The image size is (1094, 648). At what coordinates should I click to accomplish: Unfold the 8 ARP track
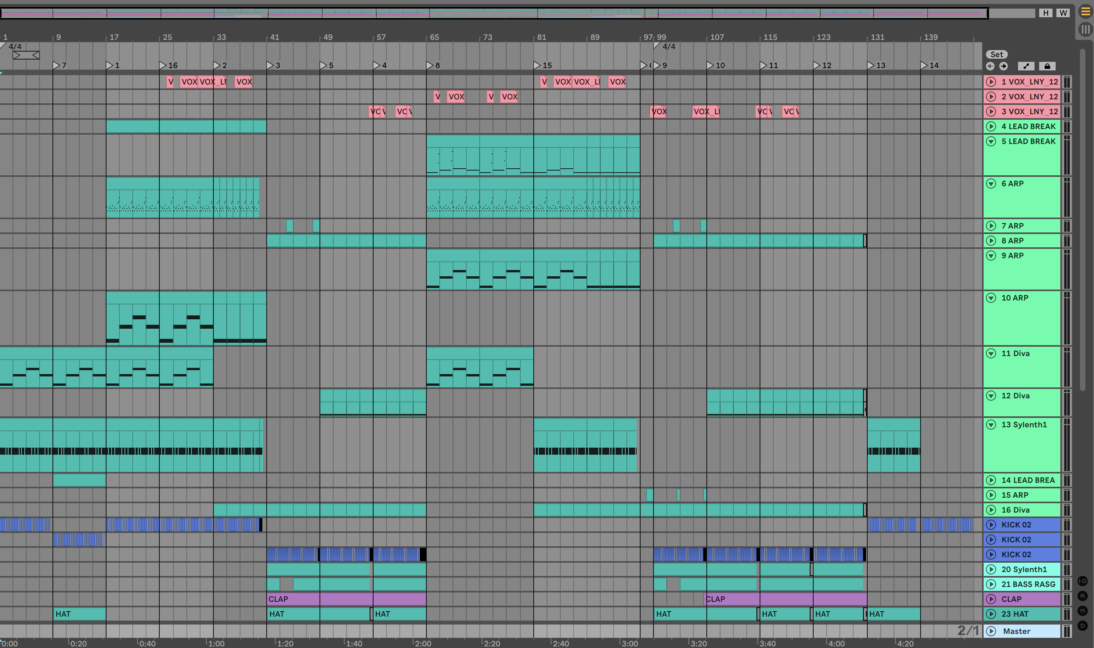coord(991,241)
